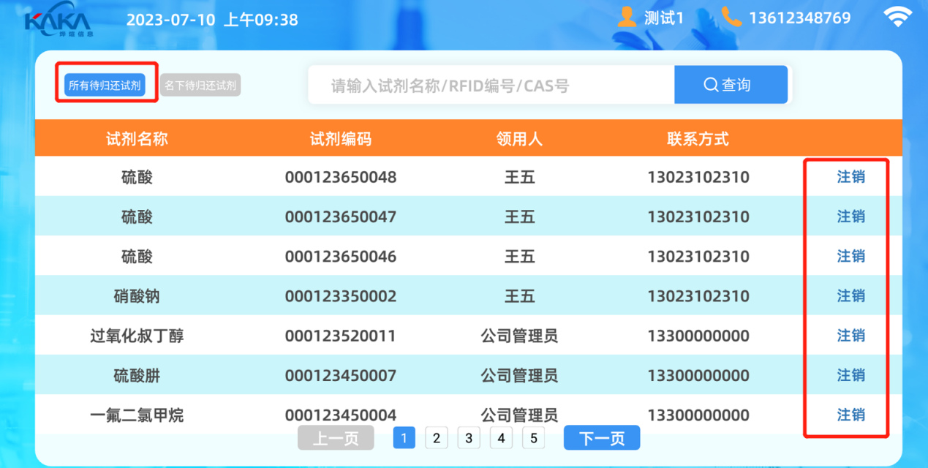
Task: Switch to 名下待归还试剂 tab
Action: pos(200,86)
